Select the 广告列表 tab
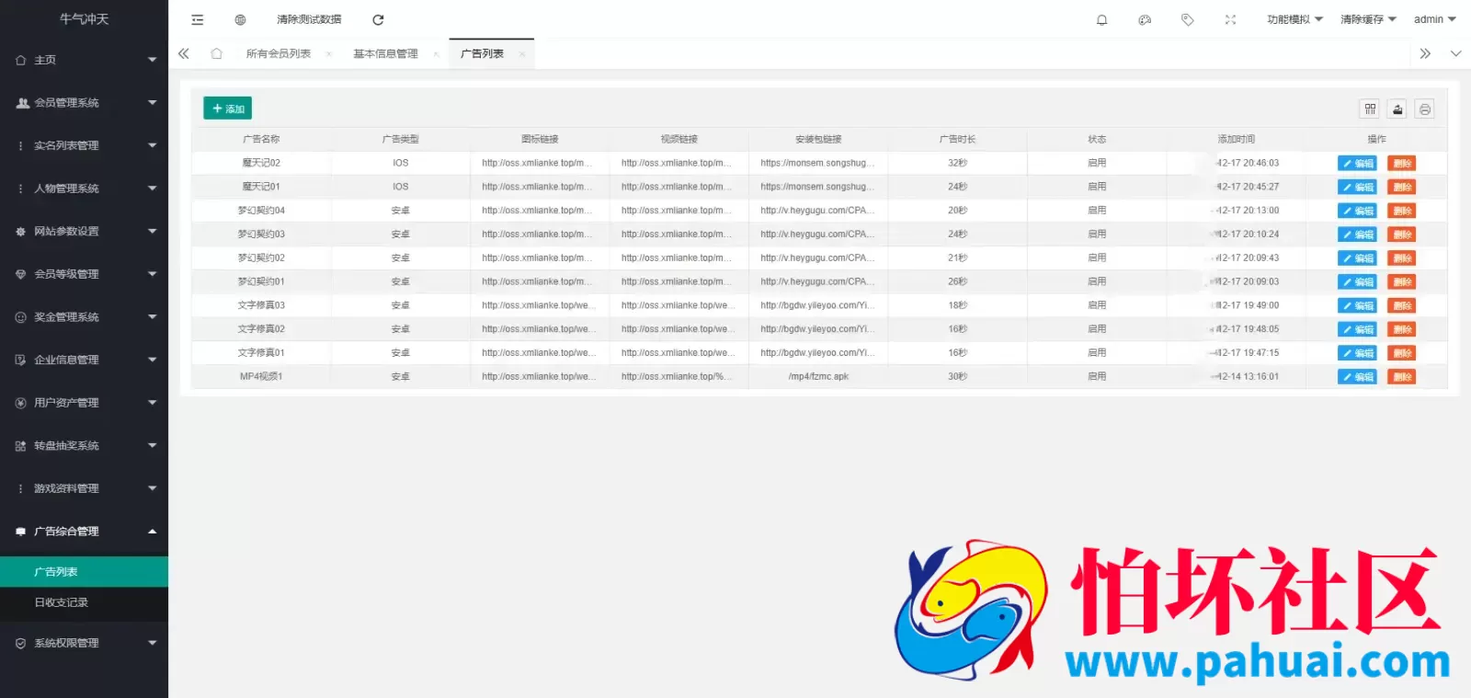This screenshot has width=1471, height=698. [x=482, y=54]
